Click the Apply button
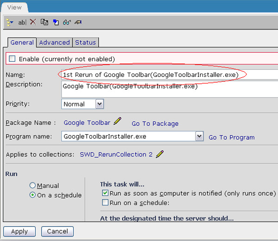This screenshot has height=241, width=278. coord(19,231)
